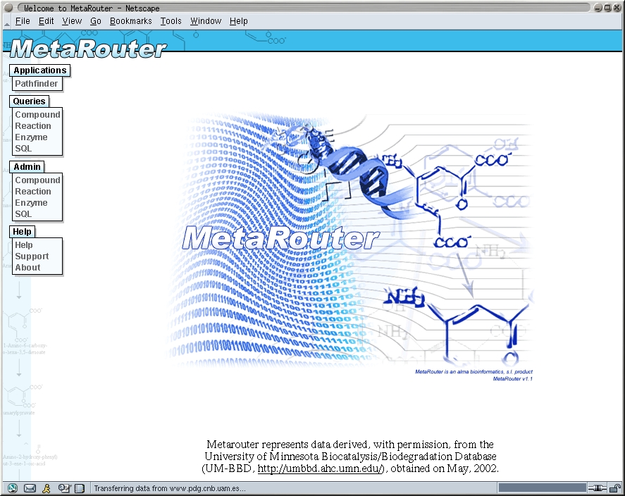Click the security padlock icon

[x=615, y=488]
